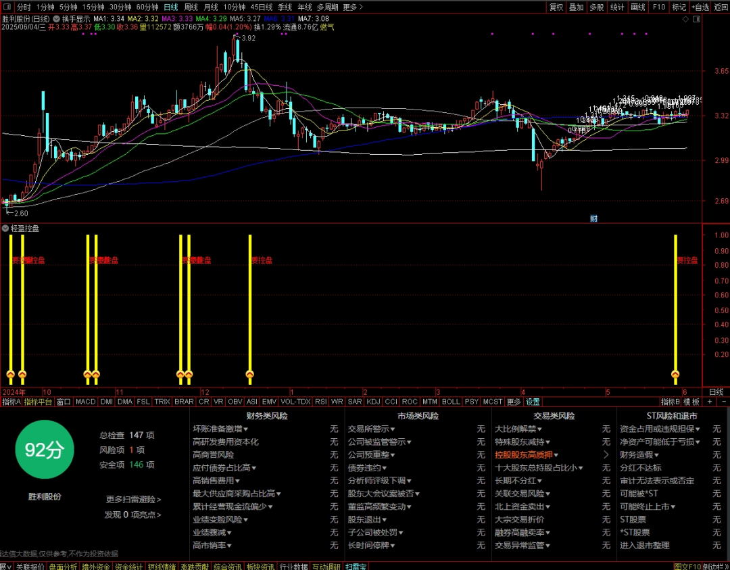This screenshot has height=570, width=730.
Task: Toggle the side panel icon beside the diamond
Action: pos(696,19)
